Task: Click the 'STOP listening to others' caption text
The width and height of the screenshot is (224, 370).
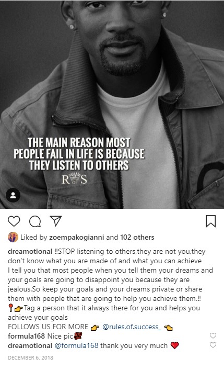Action: 97,251
